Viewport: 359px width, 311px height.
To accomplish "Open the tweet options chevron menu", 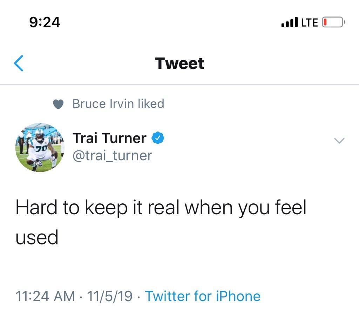I will 339,140.
